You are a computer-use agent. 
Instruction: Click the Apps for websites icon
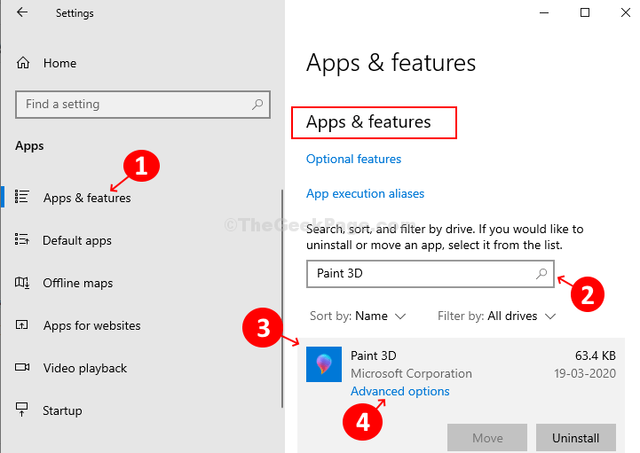pos(21,324)
